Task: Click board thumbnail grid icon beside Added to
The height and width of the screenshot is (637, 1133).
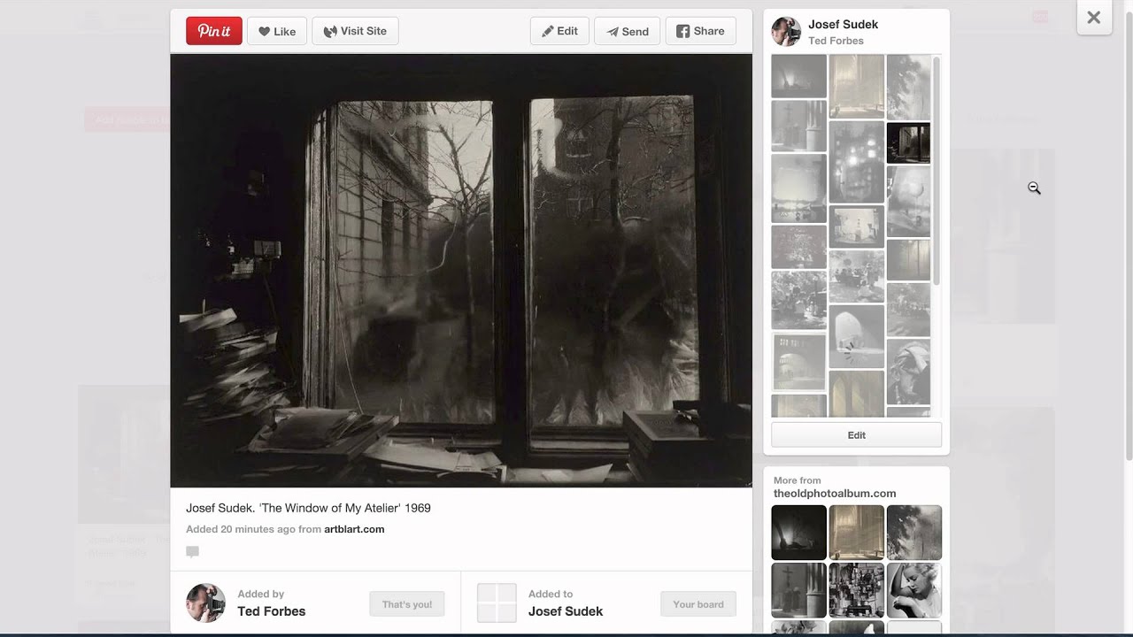Action: click(x=497, y=603)
